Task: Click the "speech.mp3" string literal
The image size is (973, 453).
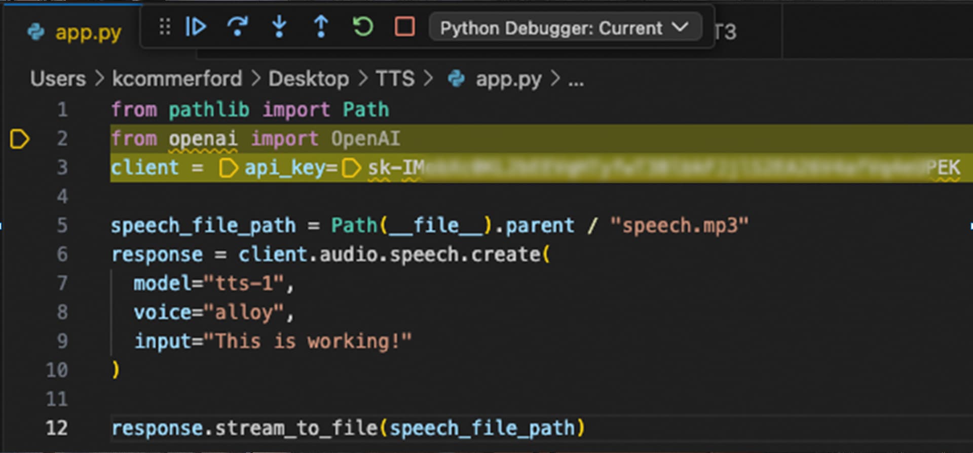Action: click(680, 225)
